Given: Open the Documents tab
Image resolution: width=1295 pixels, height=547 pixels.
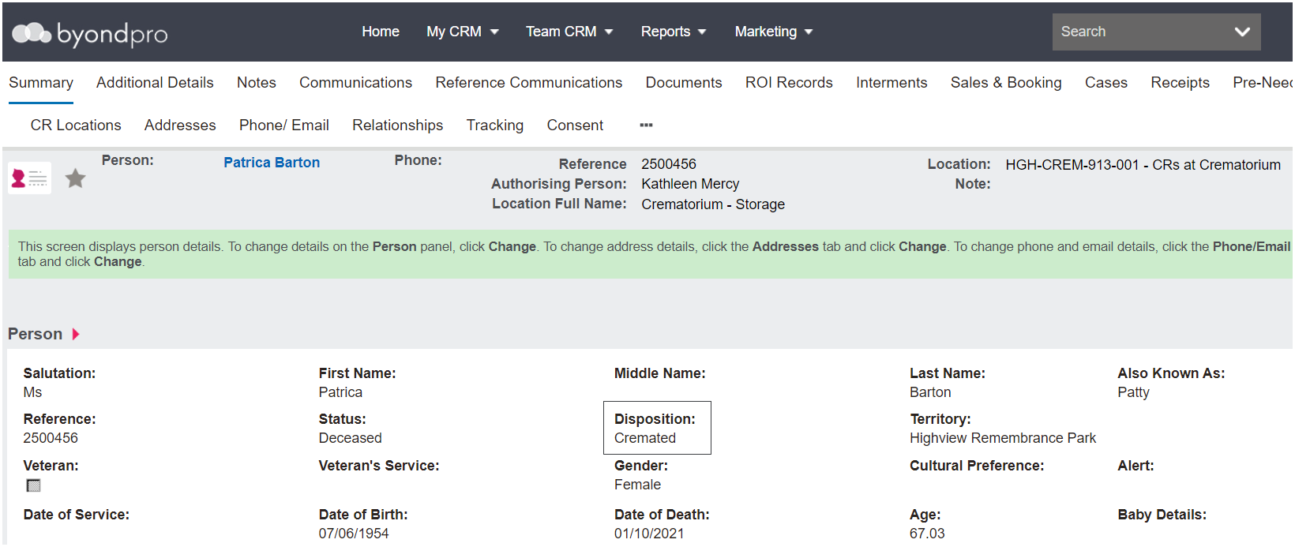Looking at the screenshot, I should pyautogui.click(x=684, y=83).
